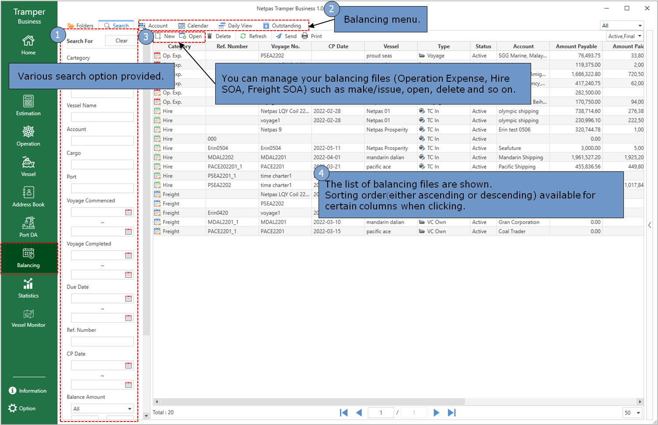Select the Search tab
The height and width of the screenshot is (425, 658).
coord(116,26)
